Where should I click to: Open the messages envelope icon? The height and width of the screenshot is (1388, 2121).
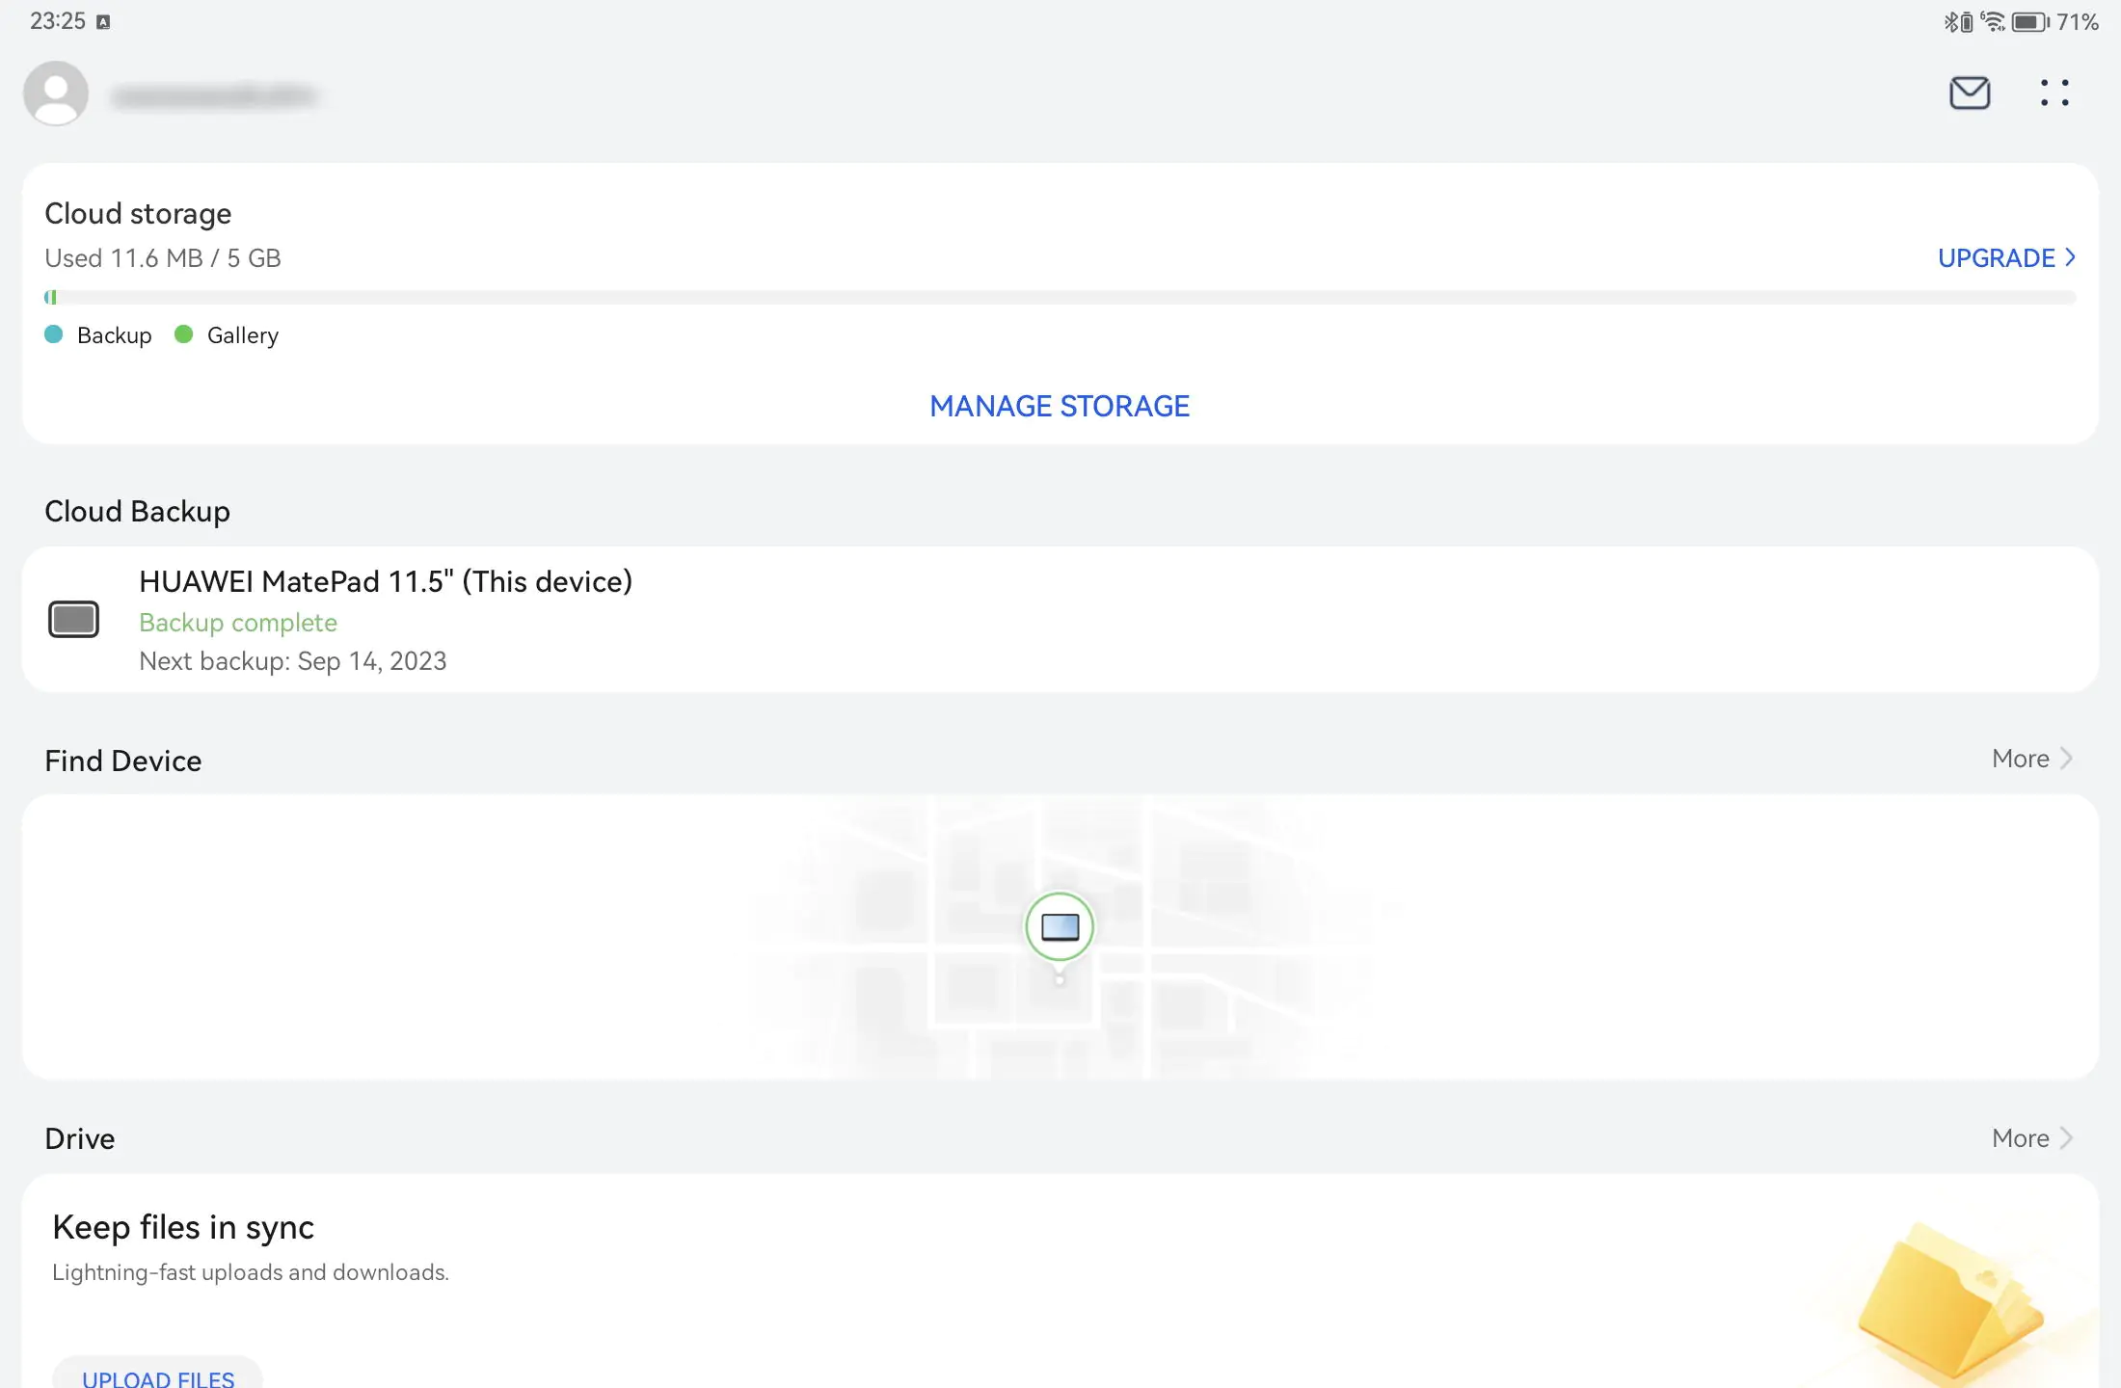click(1970, 93)
